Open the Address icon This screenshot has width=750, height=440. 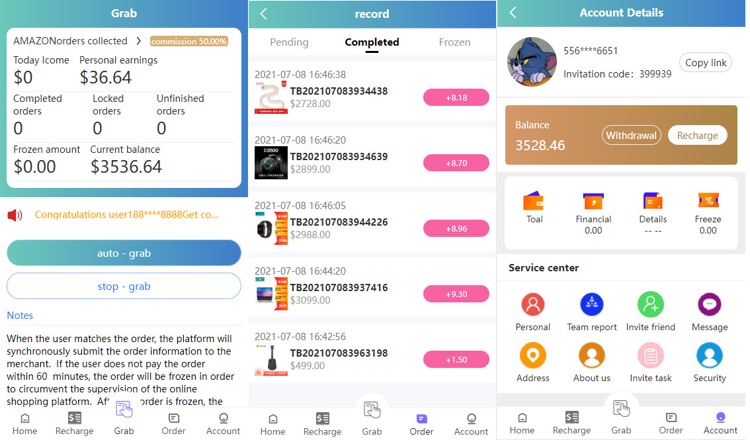coord(532,355)
